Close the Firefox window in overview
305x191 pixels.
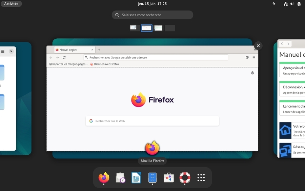[x=258, y=46]
